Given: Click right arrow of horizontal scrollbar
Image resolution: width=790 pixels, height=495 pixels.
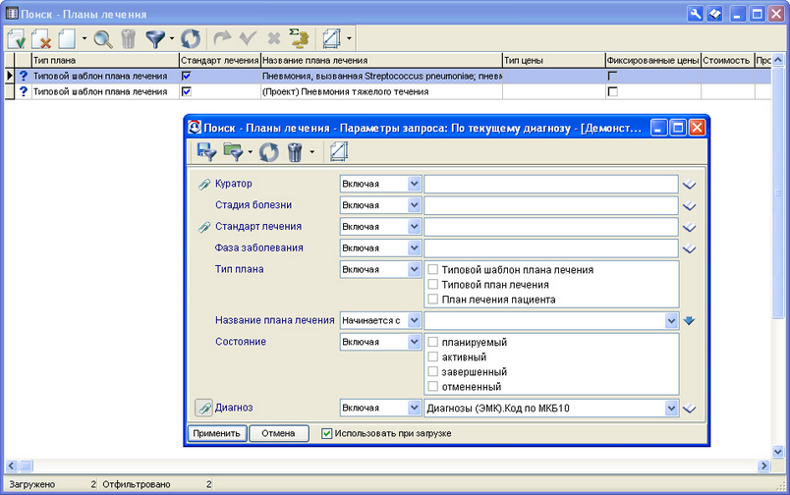Looking at the screenshot, I should 763,466.
